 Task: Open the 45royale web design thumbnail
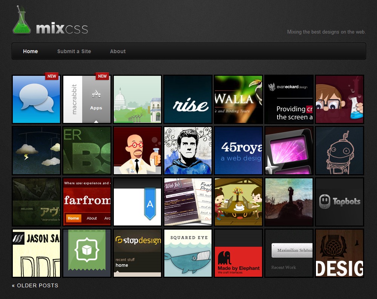238,150
